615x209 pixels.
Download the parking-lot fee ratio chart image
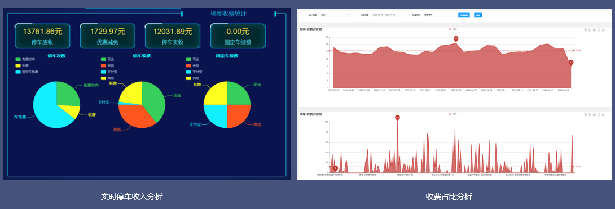(603, 114)
